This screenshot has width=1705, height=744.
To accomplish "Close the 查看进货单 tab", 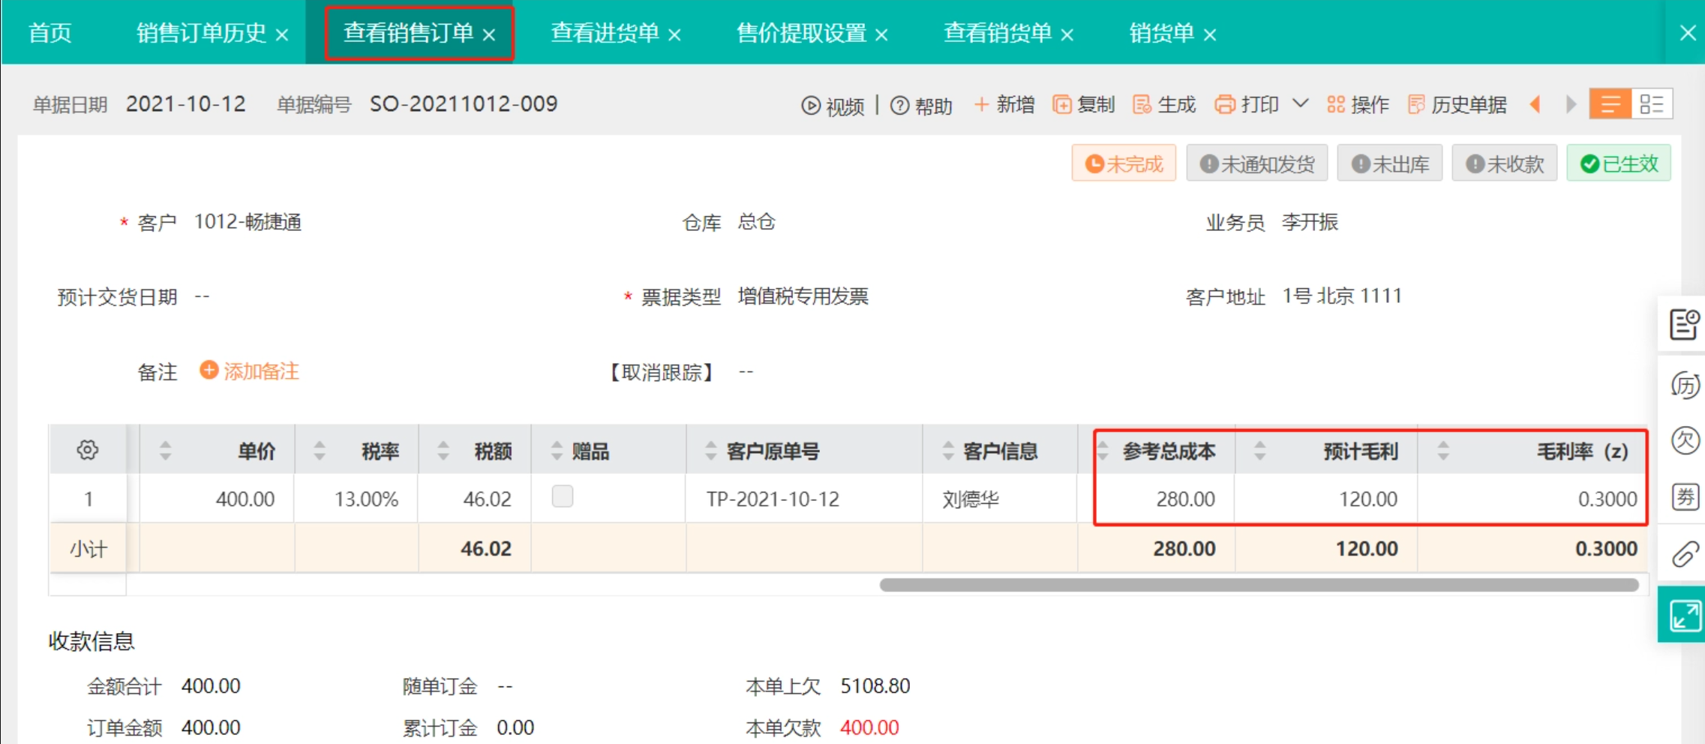I will click(674, 34).
